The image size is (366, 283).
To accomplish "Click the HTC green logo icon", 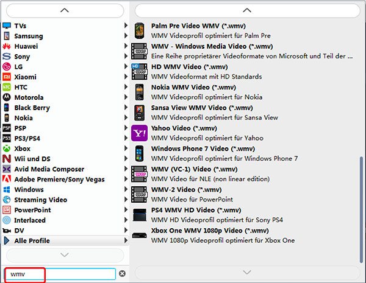I will pyautogui.click(x=7, y=87).
